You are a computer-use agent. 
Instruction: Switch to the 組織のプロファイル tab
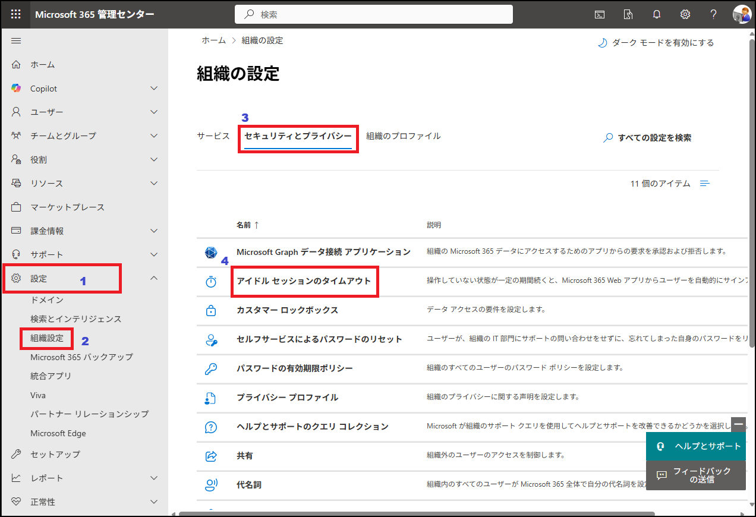pyautogui.click(x=403, y=136)
